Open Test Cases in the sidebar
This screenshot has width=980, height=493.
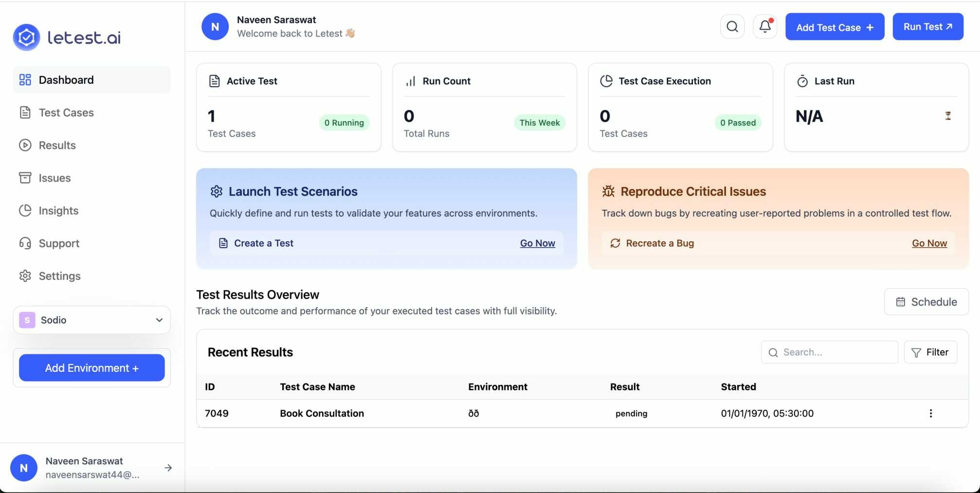(66, 112)
